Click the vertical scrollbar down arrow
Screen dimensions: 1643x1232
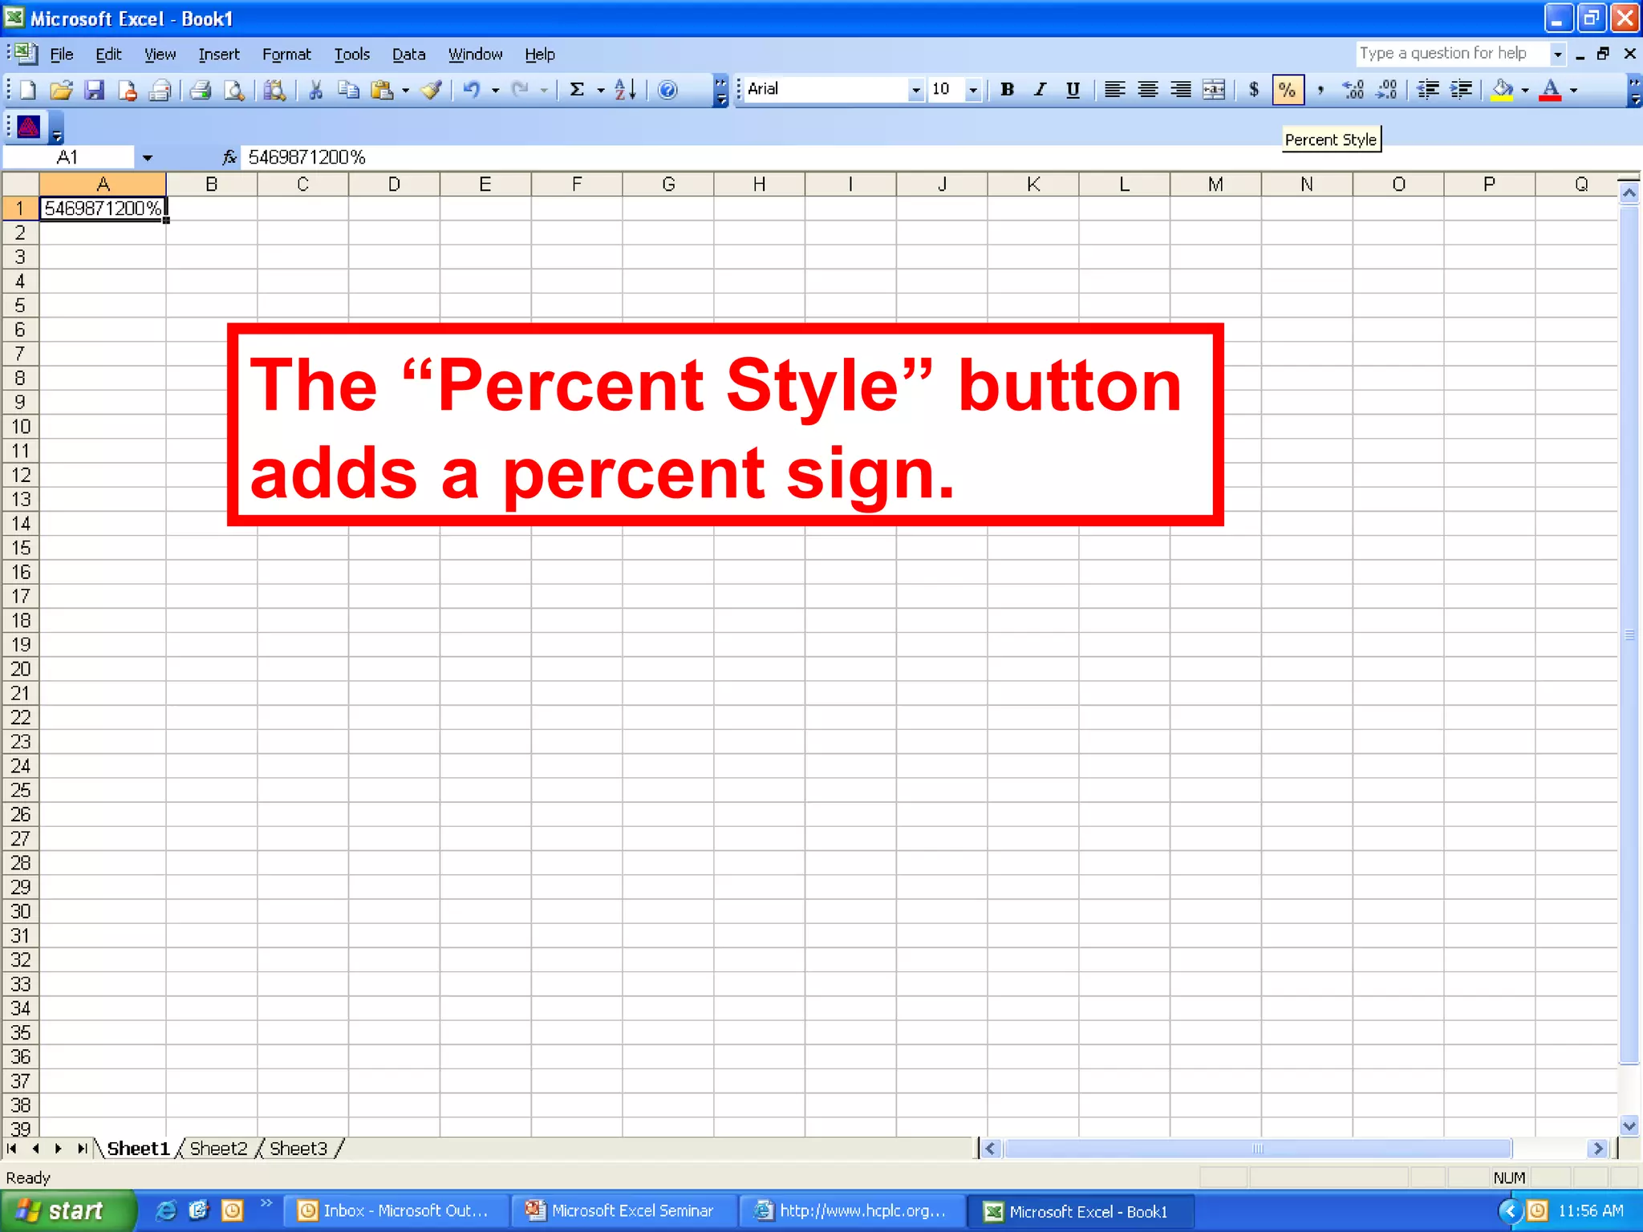1629,1125
